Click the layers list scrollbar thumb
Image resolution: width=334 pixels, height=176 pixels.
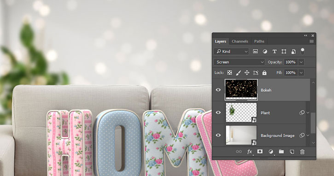pyautogui.click(x=313, y=123)
